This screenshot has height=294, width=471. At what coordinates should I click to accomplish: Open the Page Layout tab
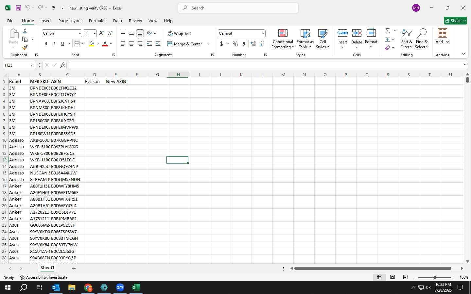[70, 21]
